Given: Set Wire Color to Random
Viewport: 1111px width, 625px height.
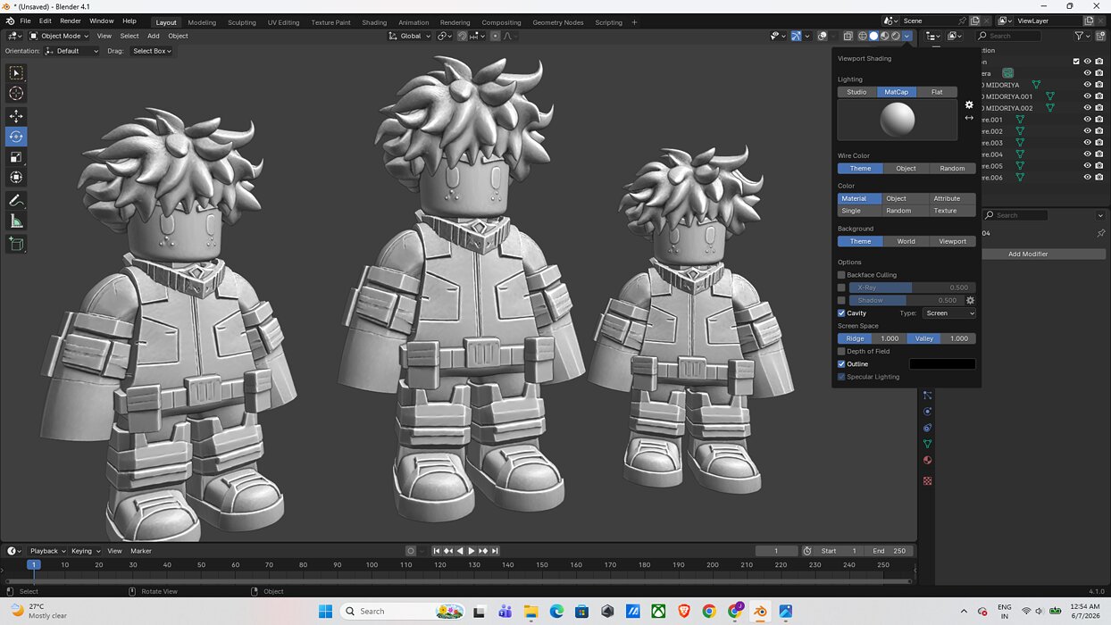Looking at the screenshot, I should click(x=952, y=168).
